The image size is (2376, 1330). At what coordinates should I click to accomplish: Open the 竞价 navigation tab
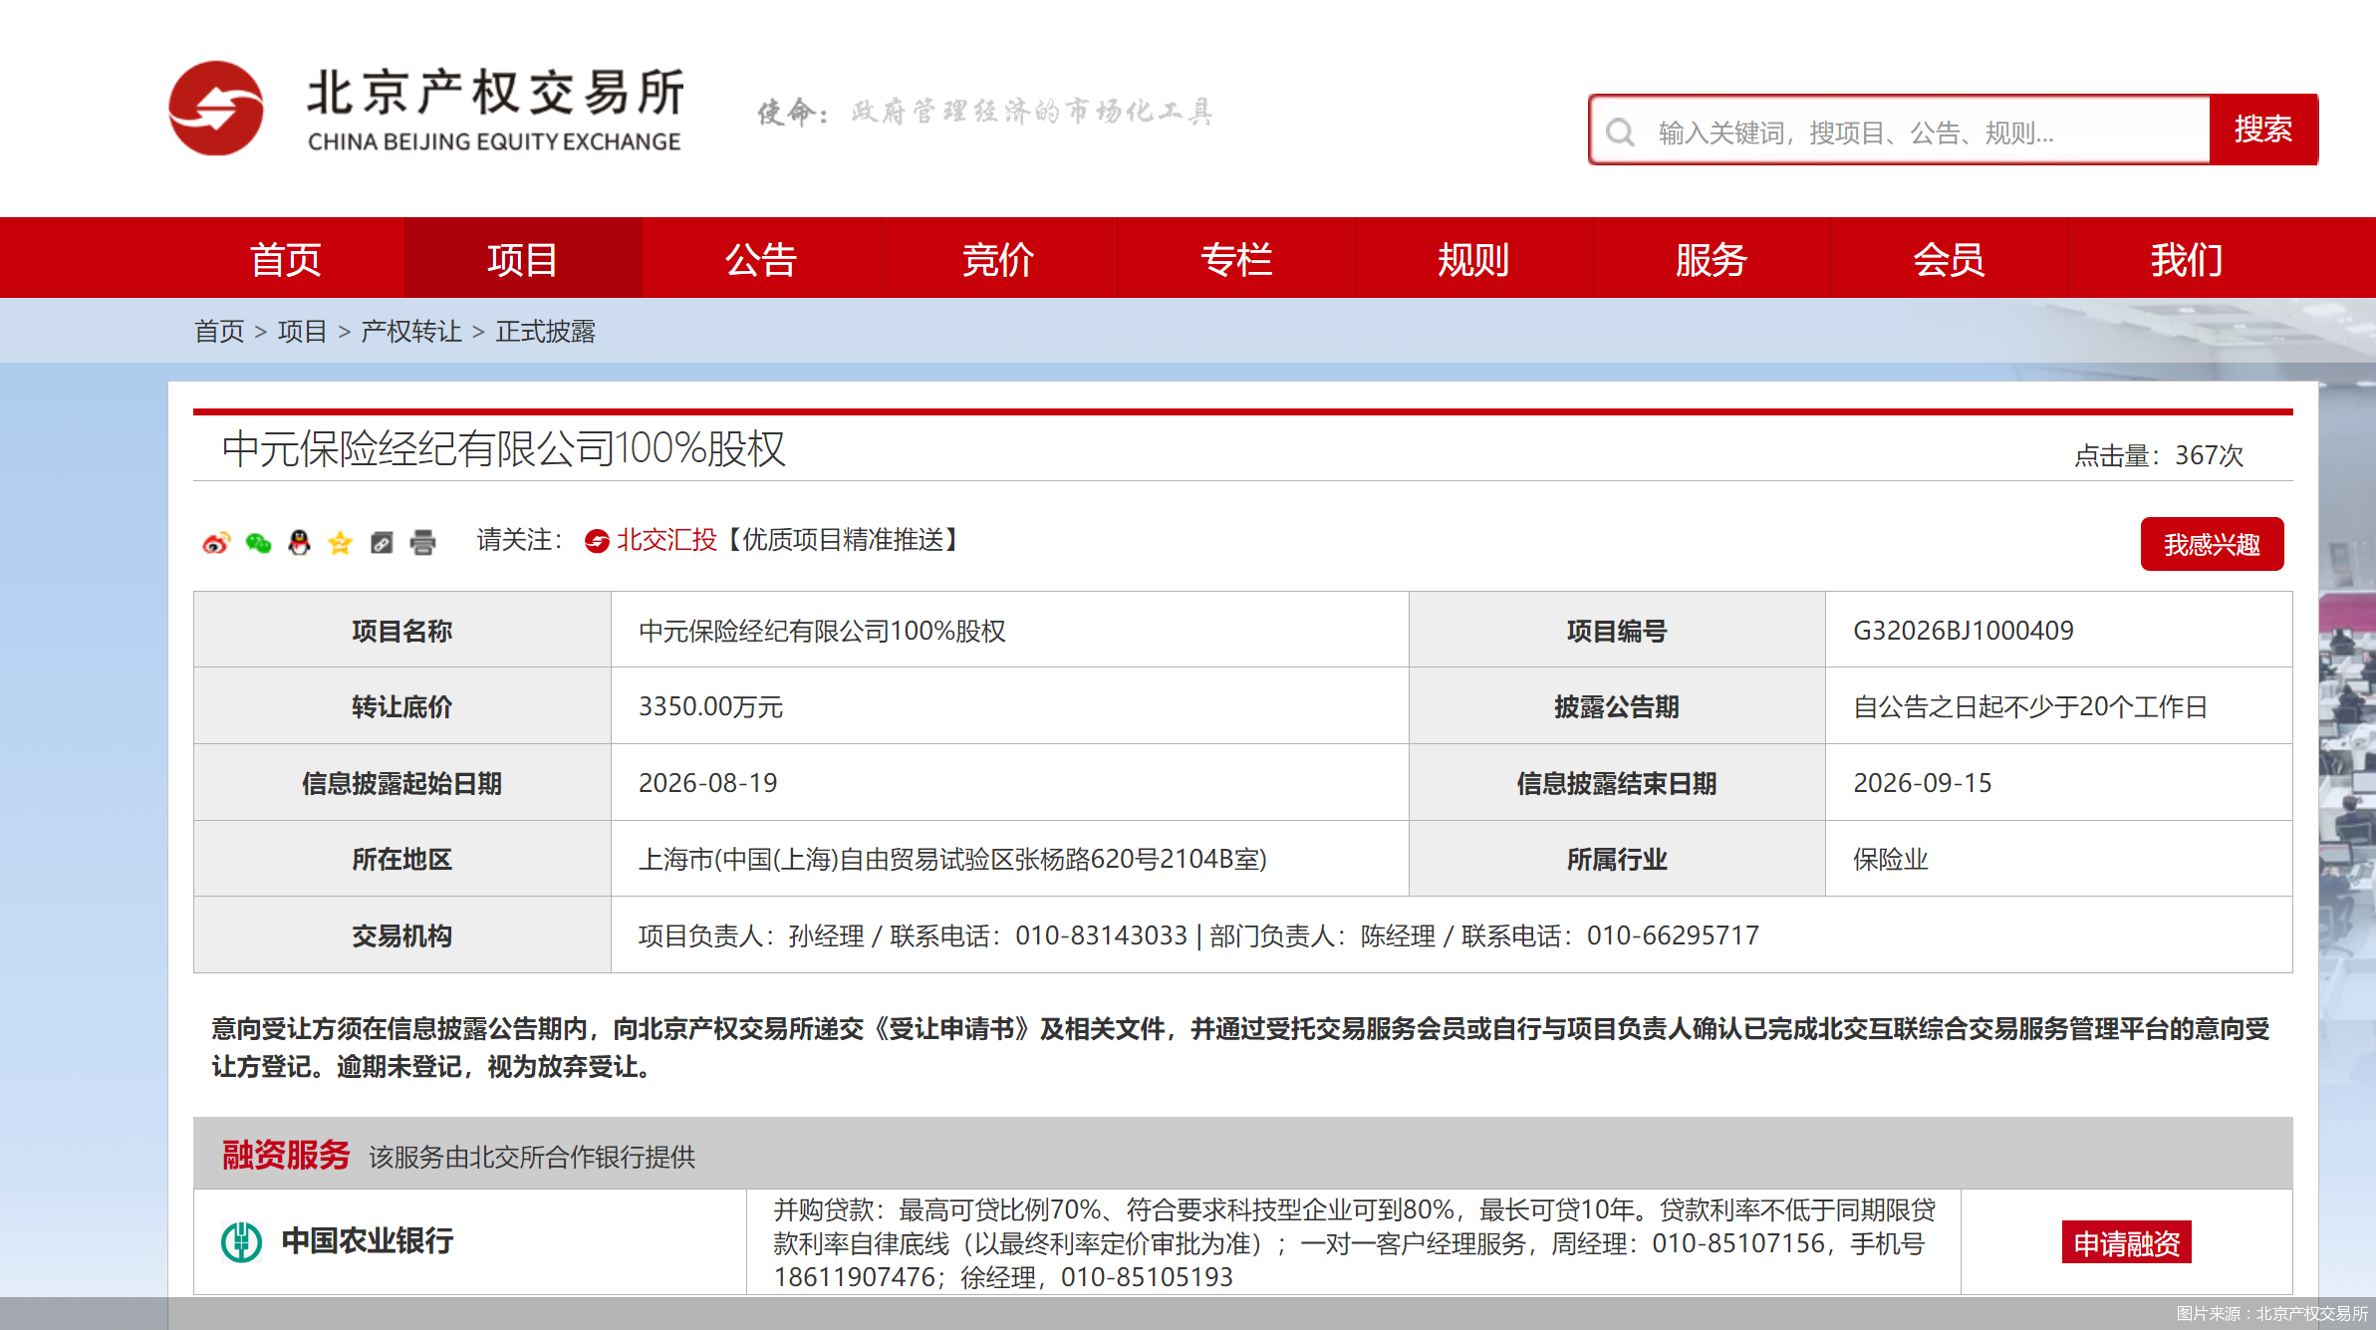pyautogui.click(x=998, y=259)
